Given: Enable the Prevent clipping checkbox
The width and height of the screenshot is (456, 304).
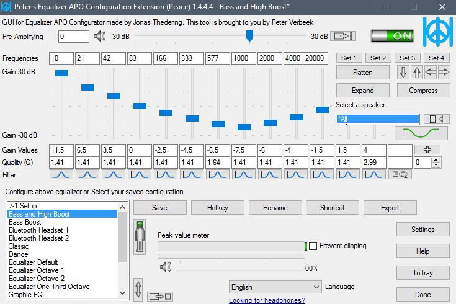Looking at the screenshot, I should pos(313,246).
